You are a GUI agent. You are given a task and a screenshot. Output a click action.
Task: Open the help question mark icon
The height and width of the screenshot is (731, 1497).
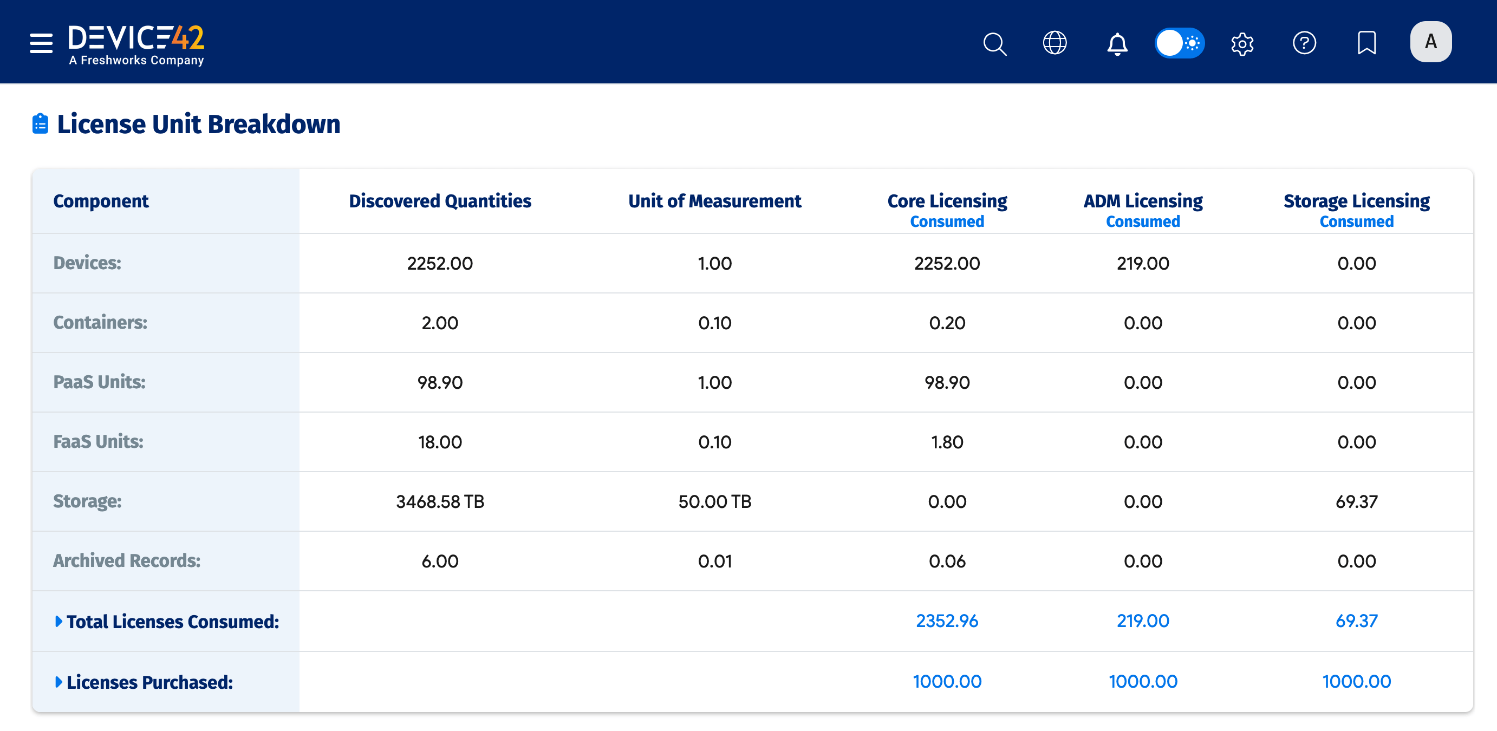click(1304, 43)
